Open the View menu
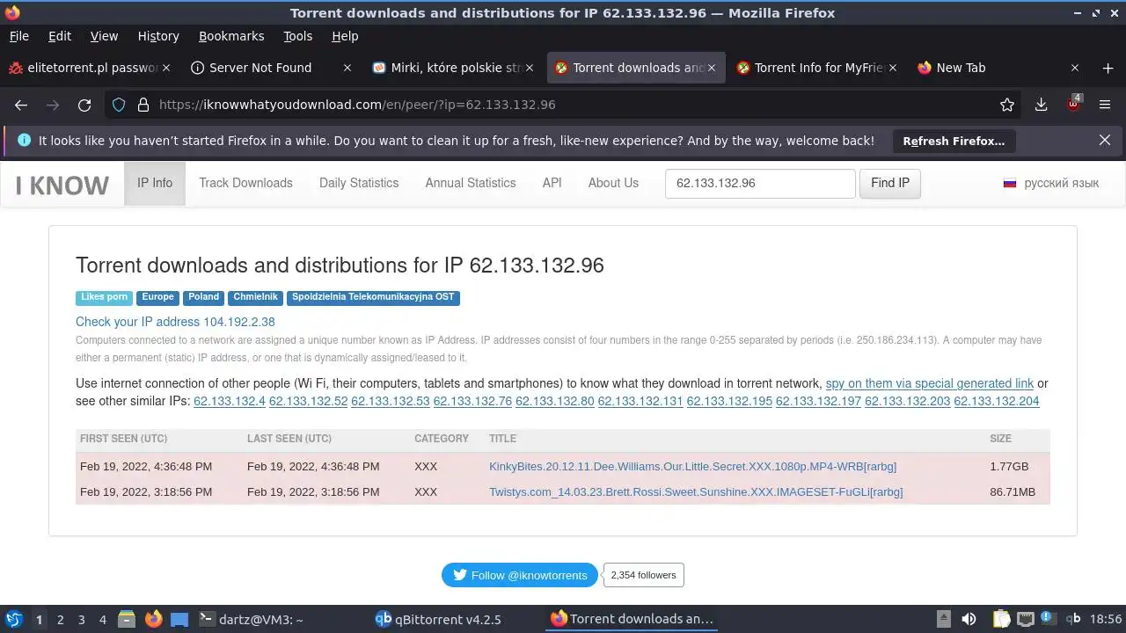The image size is (1126, 633). pos(104,36)
